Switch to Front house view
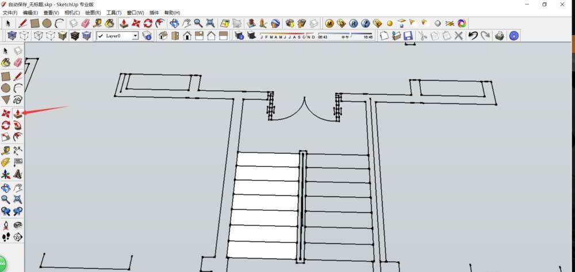This screenshot has width=575, height=272. (x=187, y=36)
